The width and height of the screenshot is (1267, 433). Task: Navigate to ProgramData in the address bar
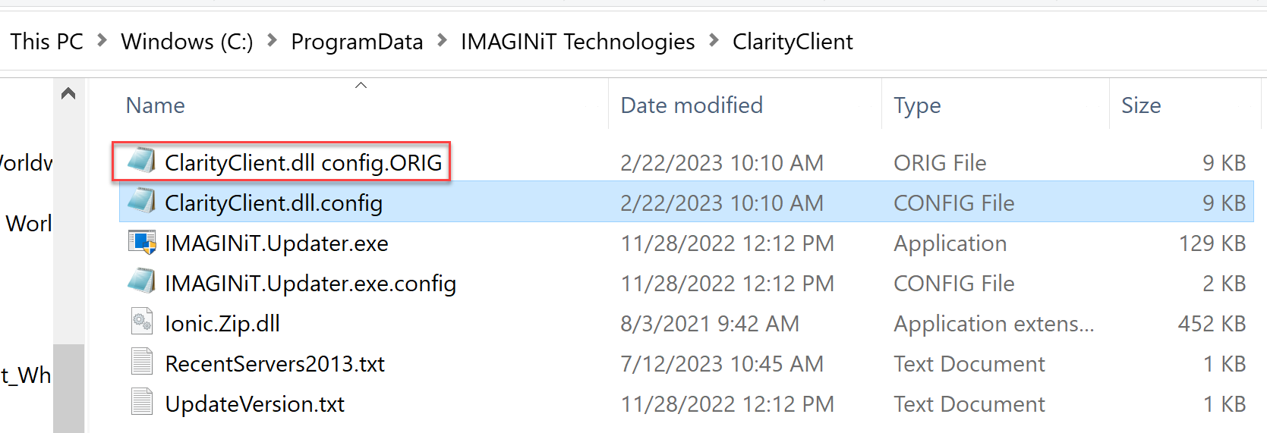[x=357, y=42]
